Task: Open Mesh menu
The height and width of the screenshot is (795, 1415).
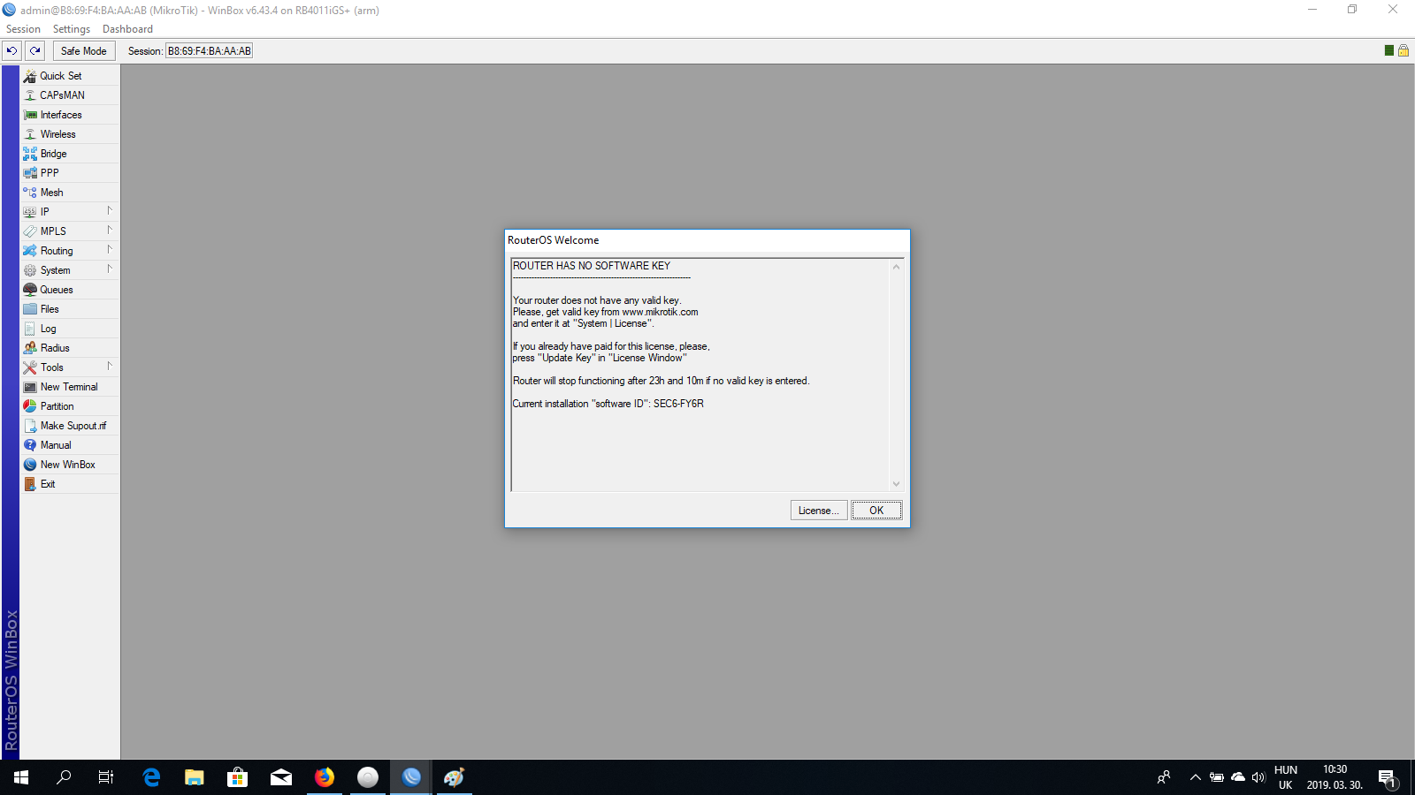Action: (70, 193)
